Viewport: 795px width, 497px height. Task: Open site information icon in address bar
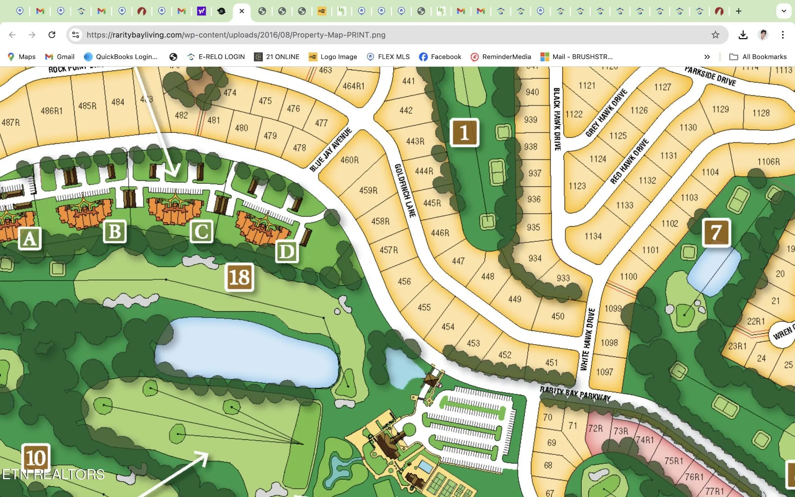(x=76, y=35)
